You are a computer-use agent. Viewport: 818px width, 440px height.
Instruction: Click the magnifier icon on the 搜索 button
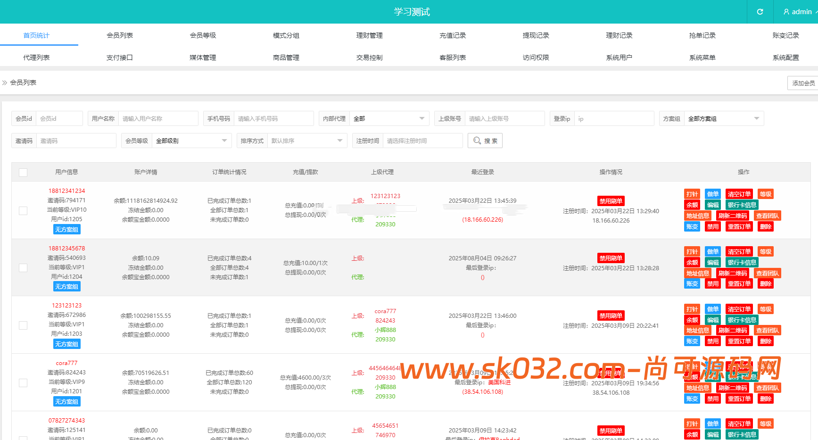click(x=478, y=140)
